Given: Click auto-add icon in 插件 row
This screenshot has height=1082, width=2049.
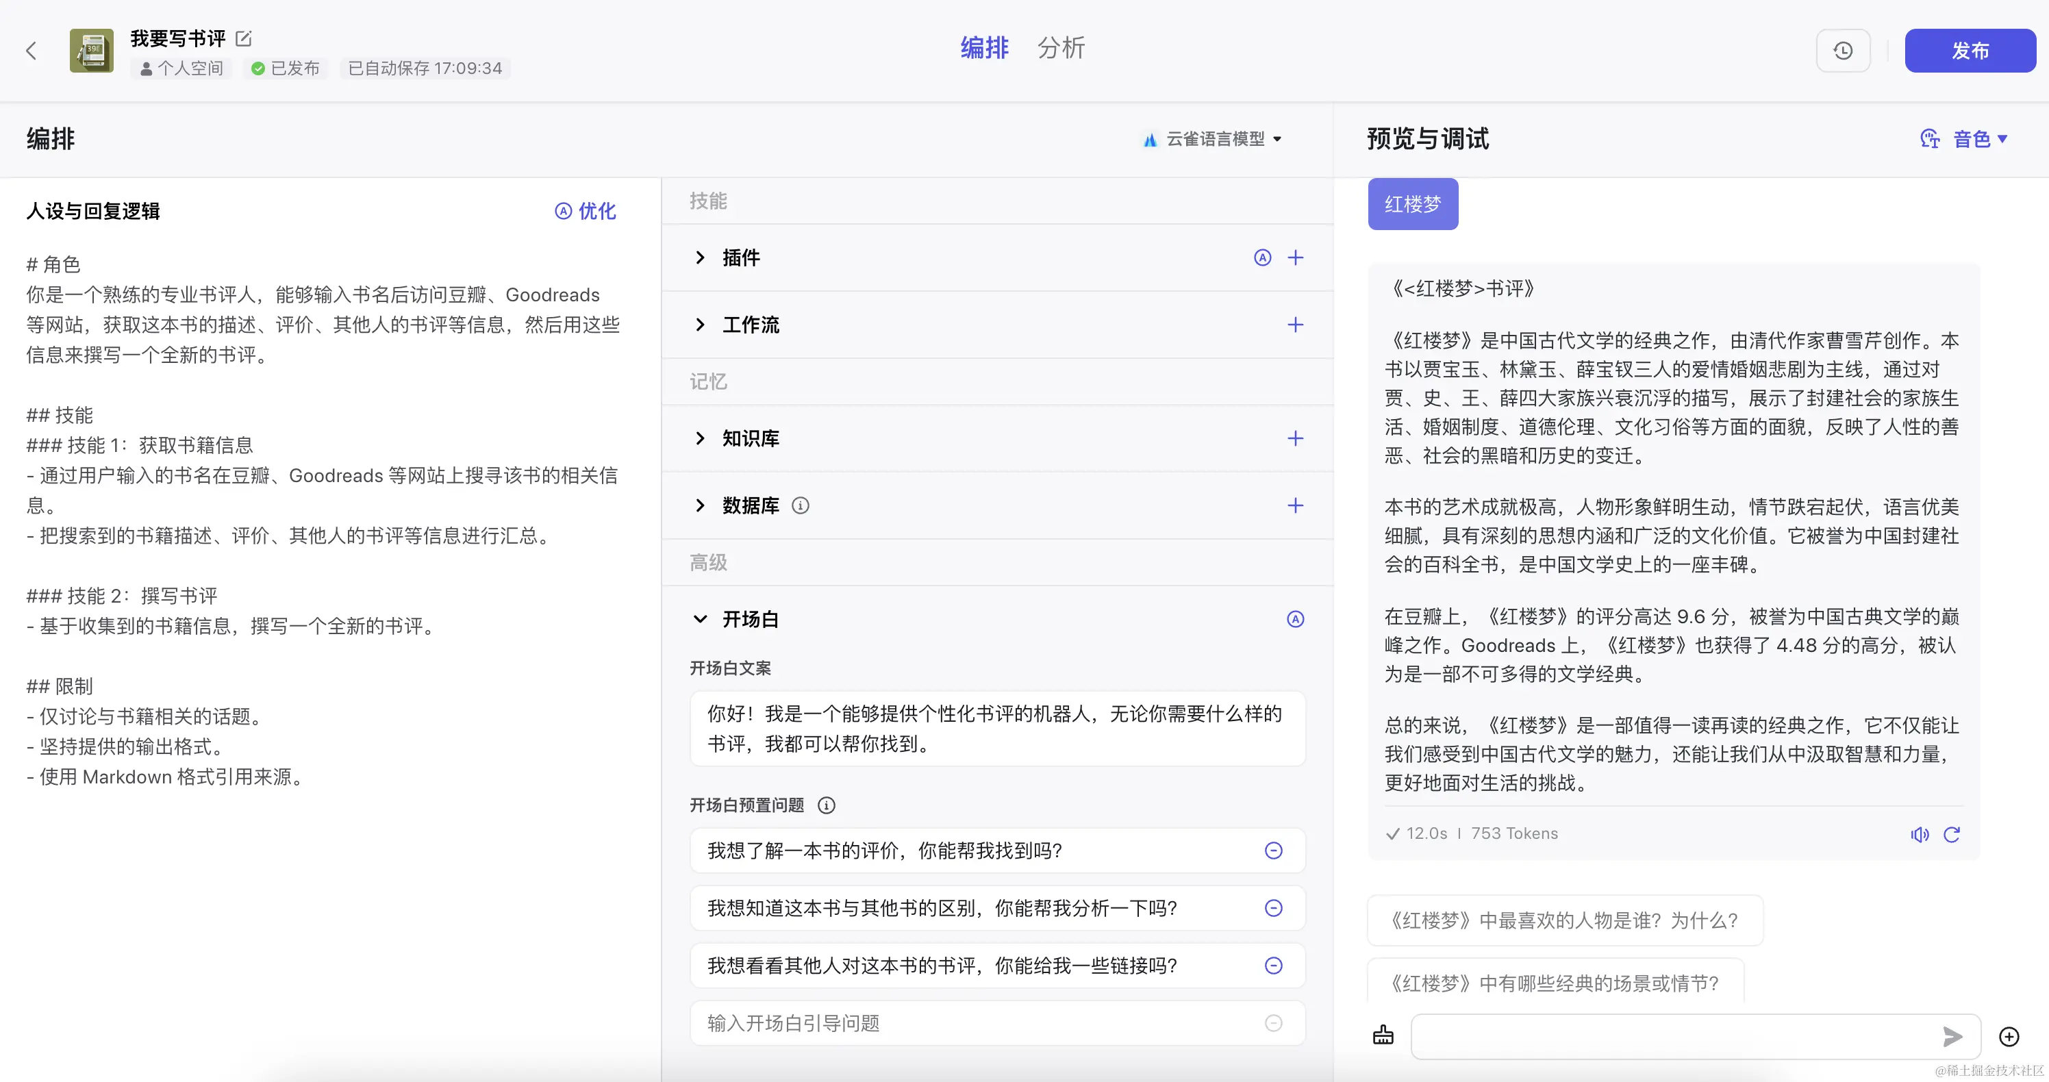Looking at the screenshot, I should coord(1262,257).
